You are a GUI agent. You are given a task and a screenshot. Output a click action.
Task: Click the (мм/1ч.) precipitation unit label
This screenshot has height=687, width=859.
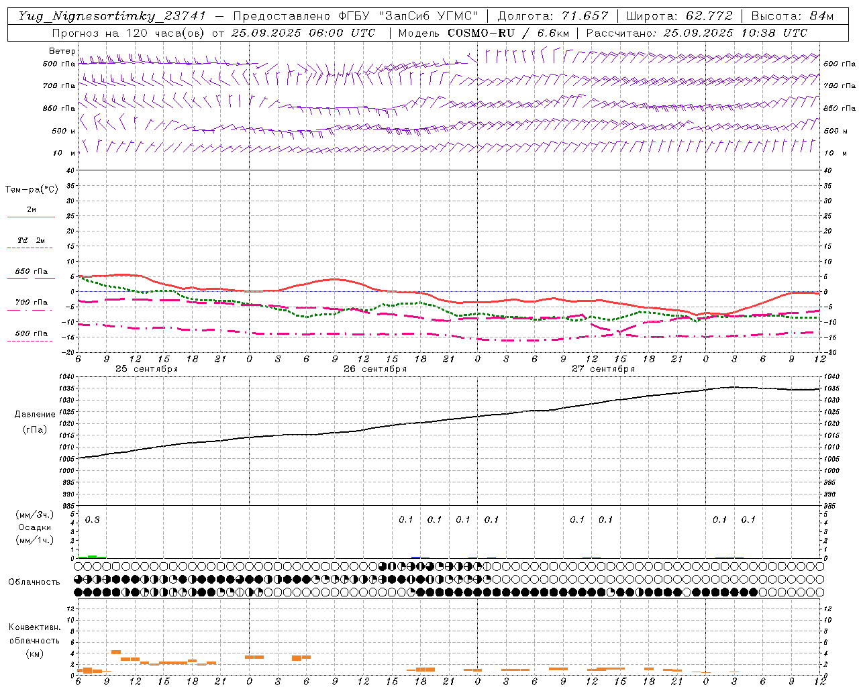(x=34, y=540)
